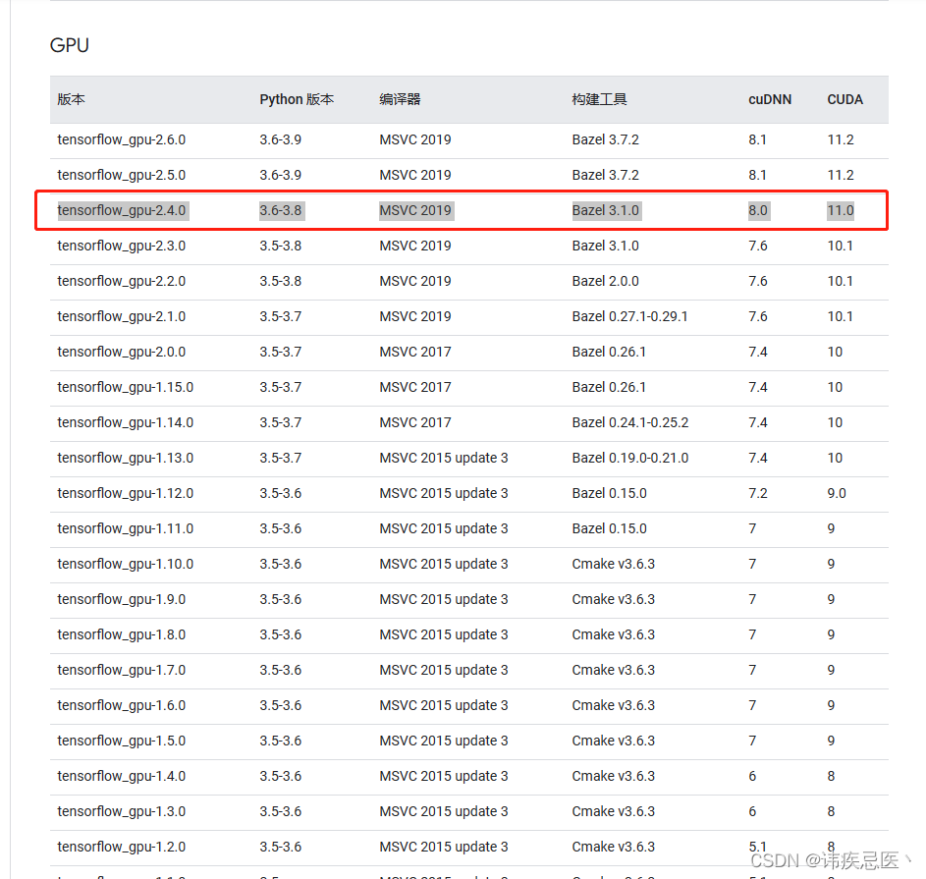Image resolution: width=926 pixels, height=879 pixels.
Task: Click cuDNN 7.6 in the 2.1.0 row
Action: (758, 316)
